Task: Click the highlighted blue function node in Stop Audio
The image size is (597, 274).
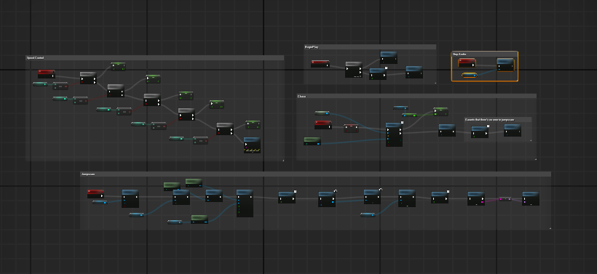Action: (x=505, y=65)
